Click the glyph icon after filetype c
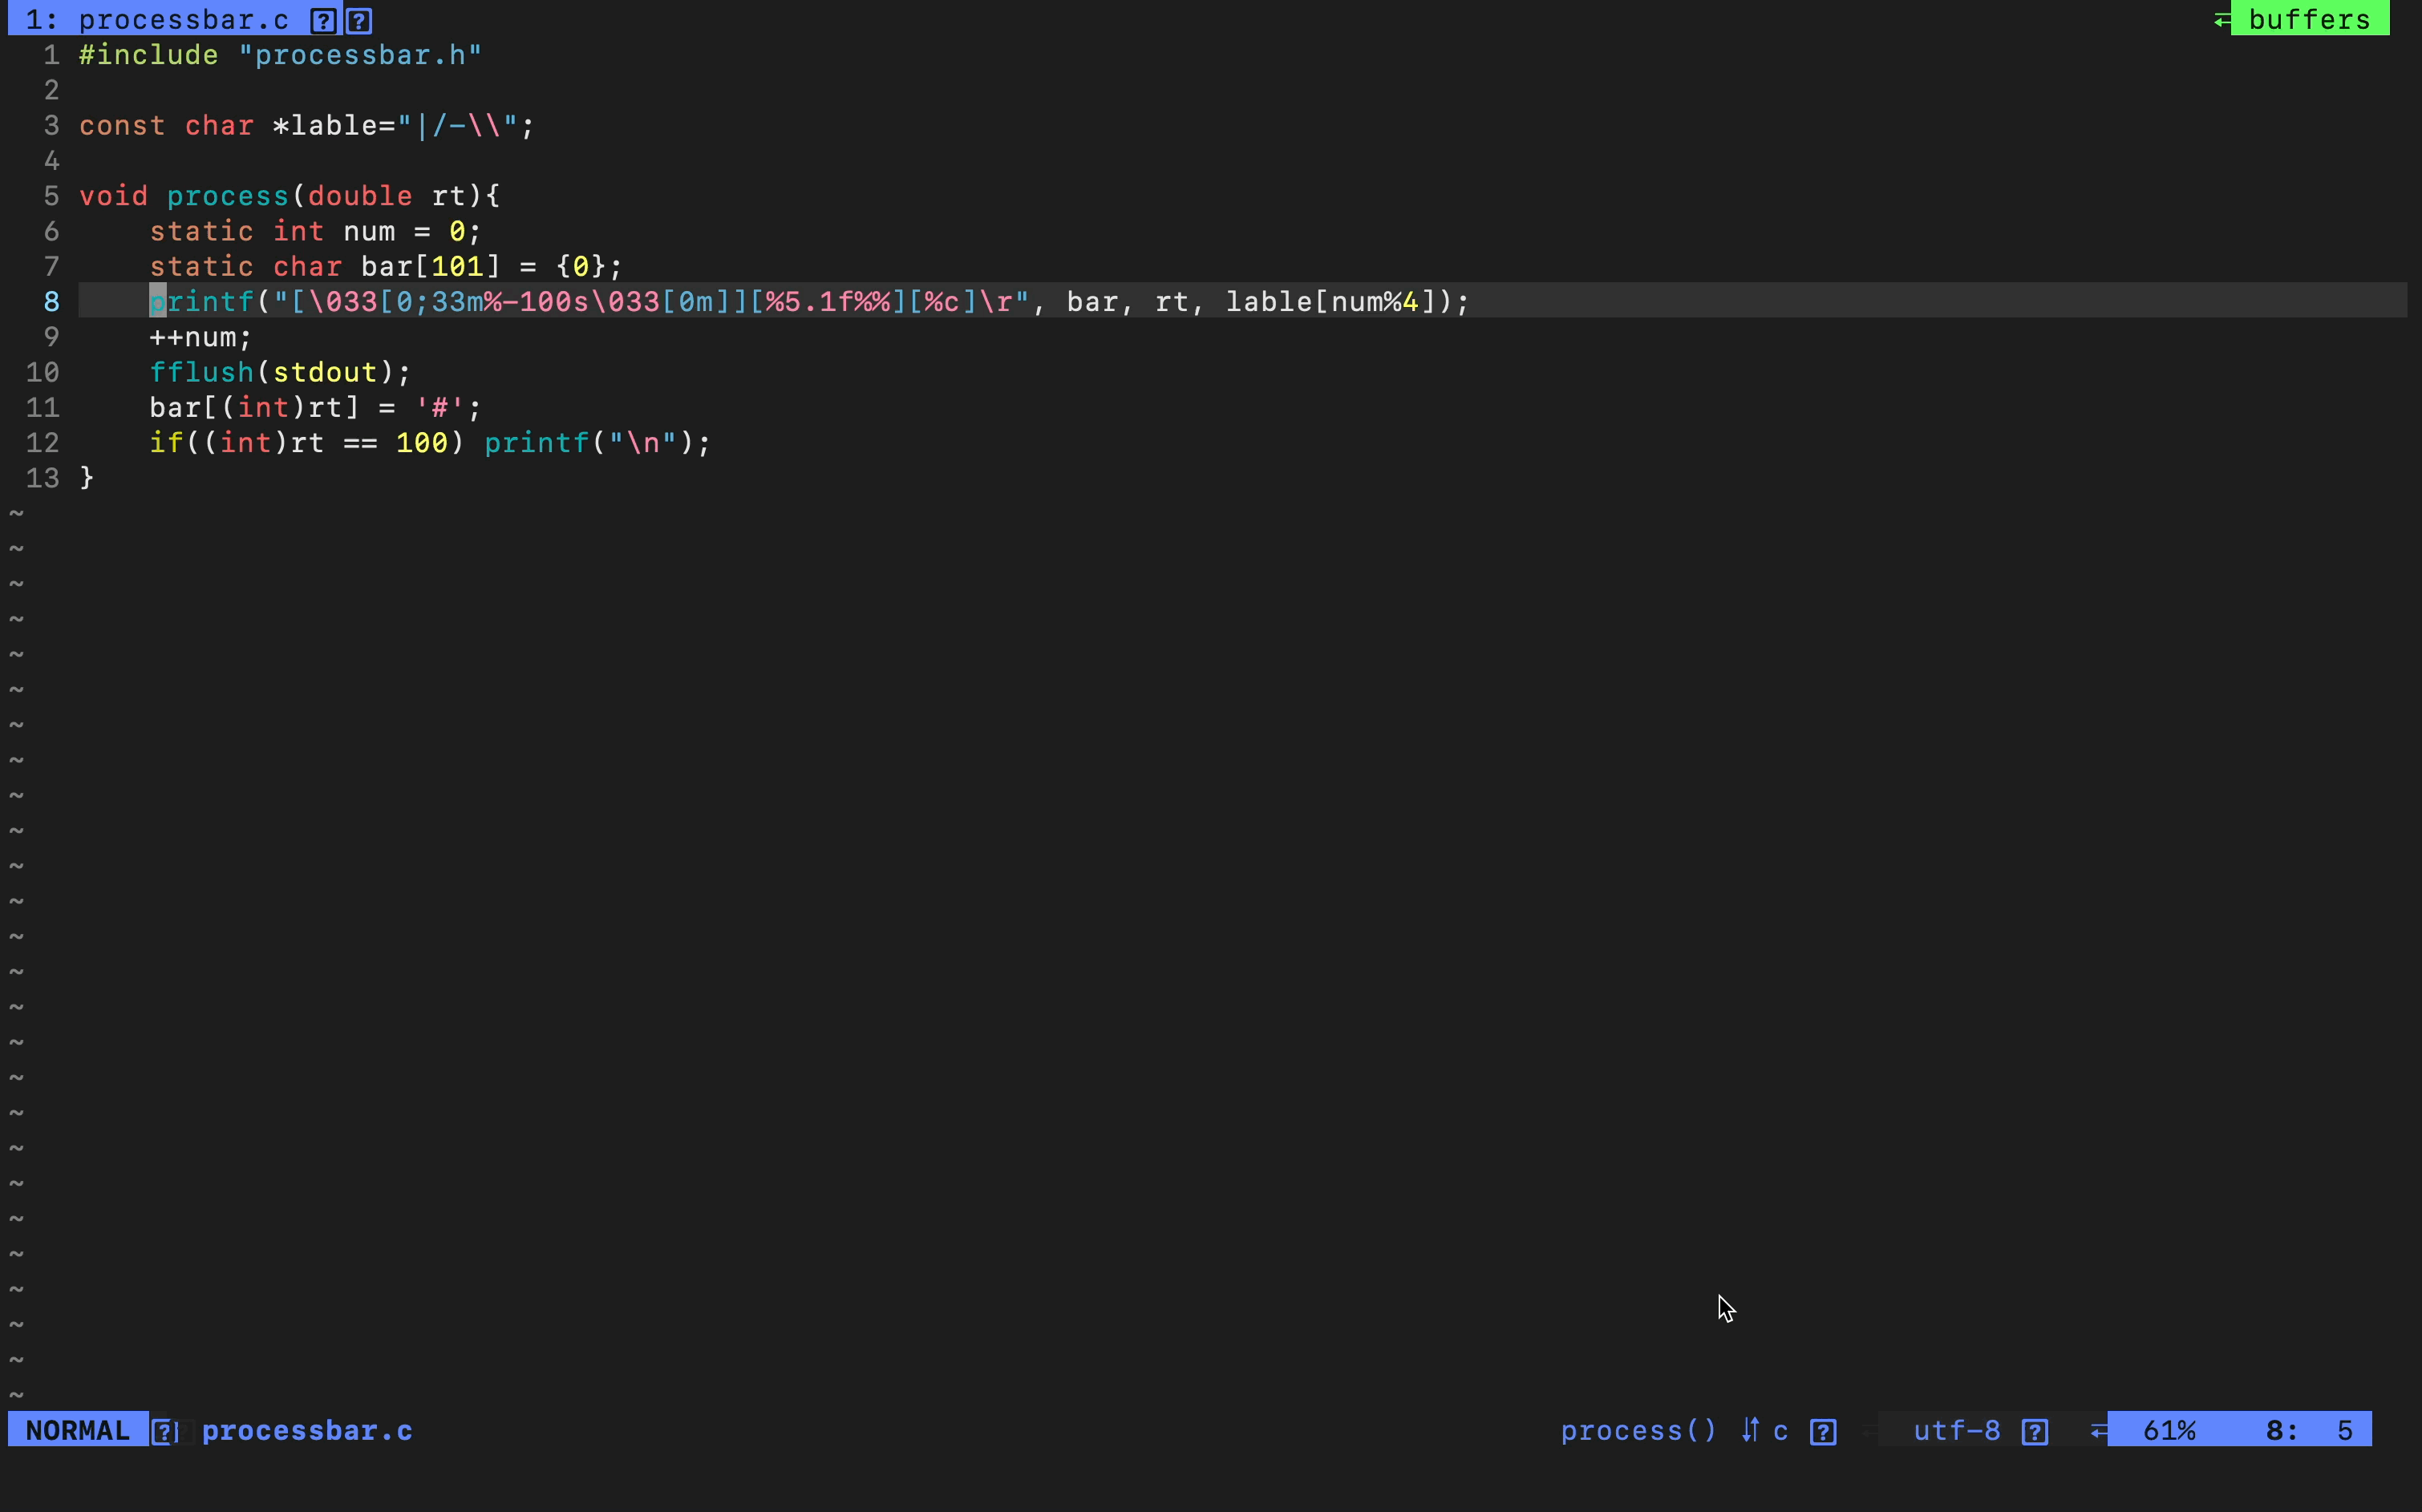 tap(1823, 1431)
